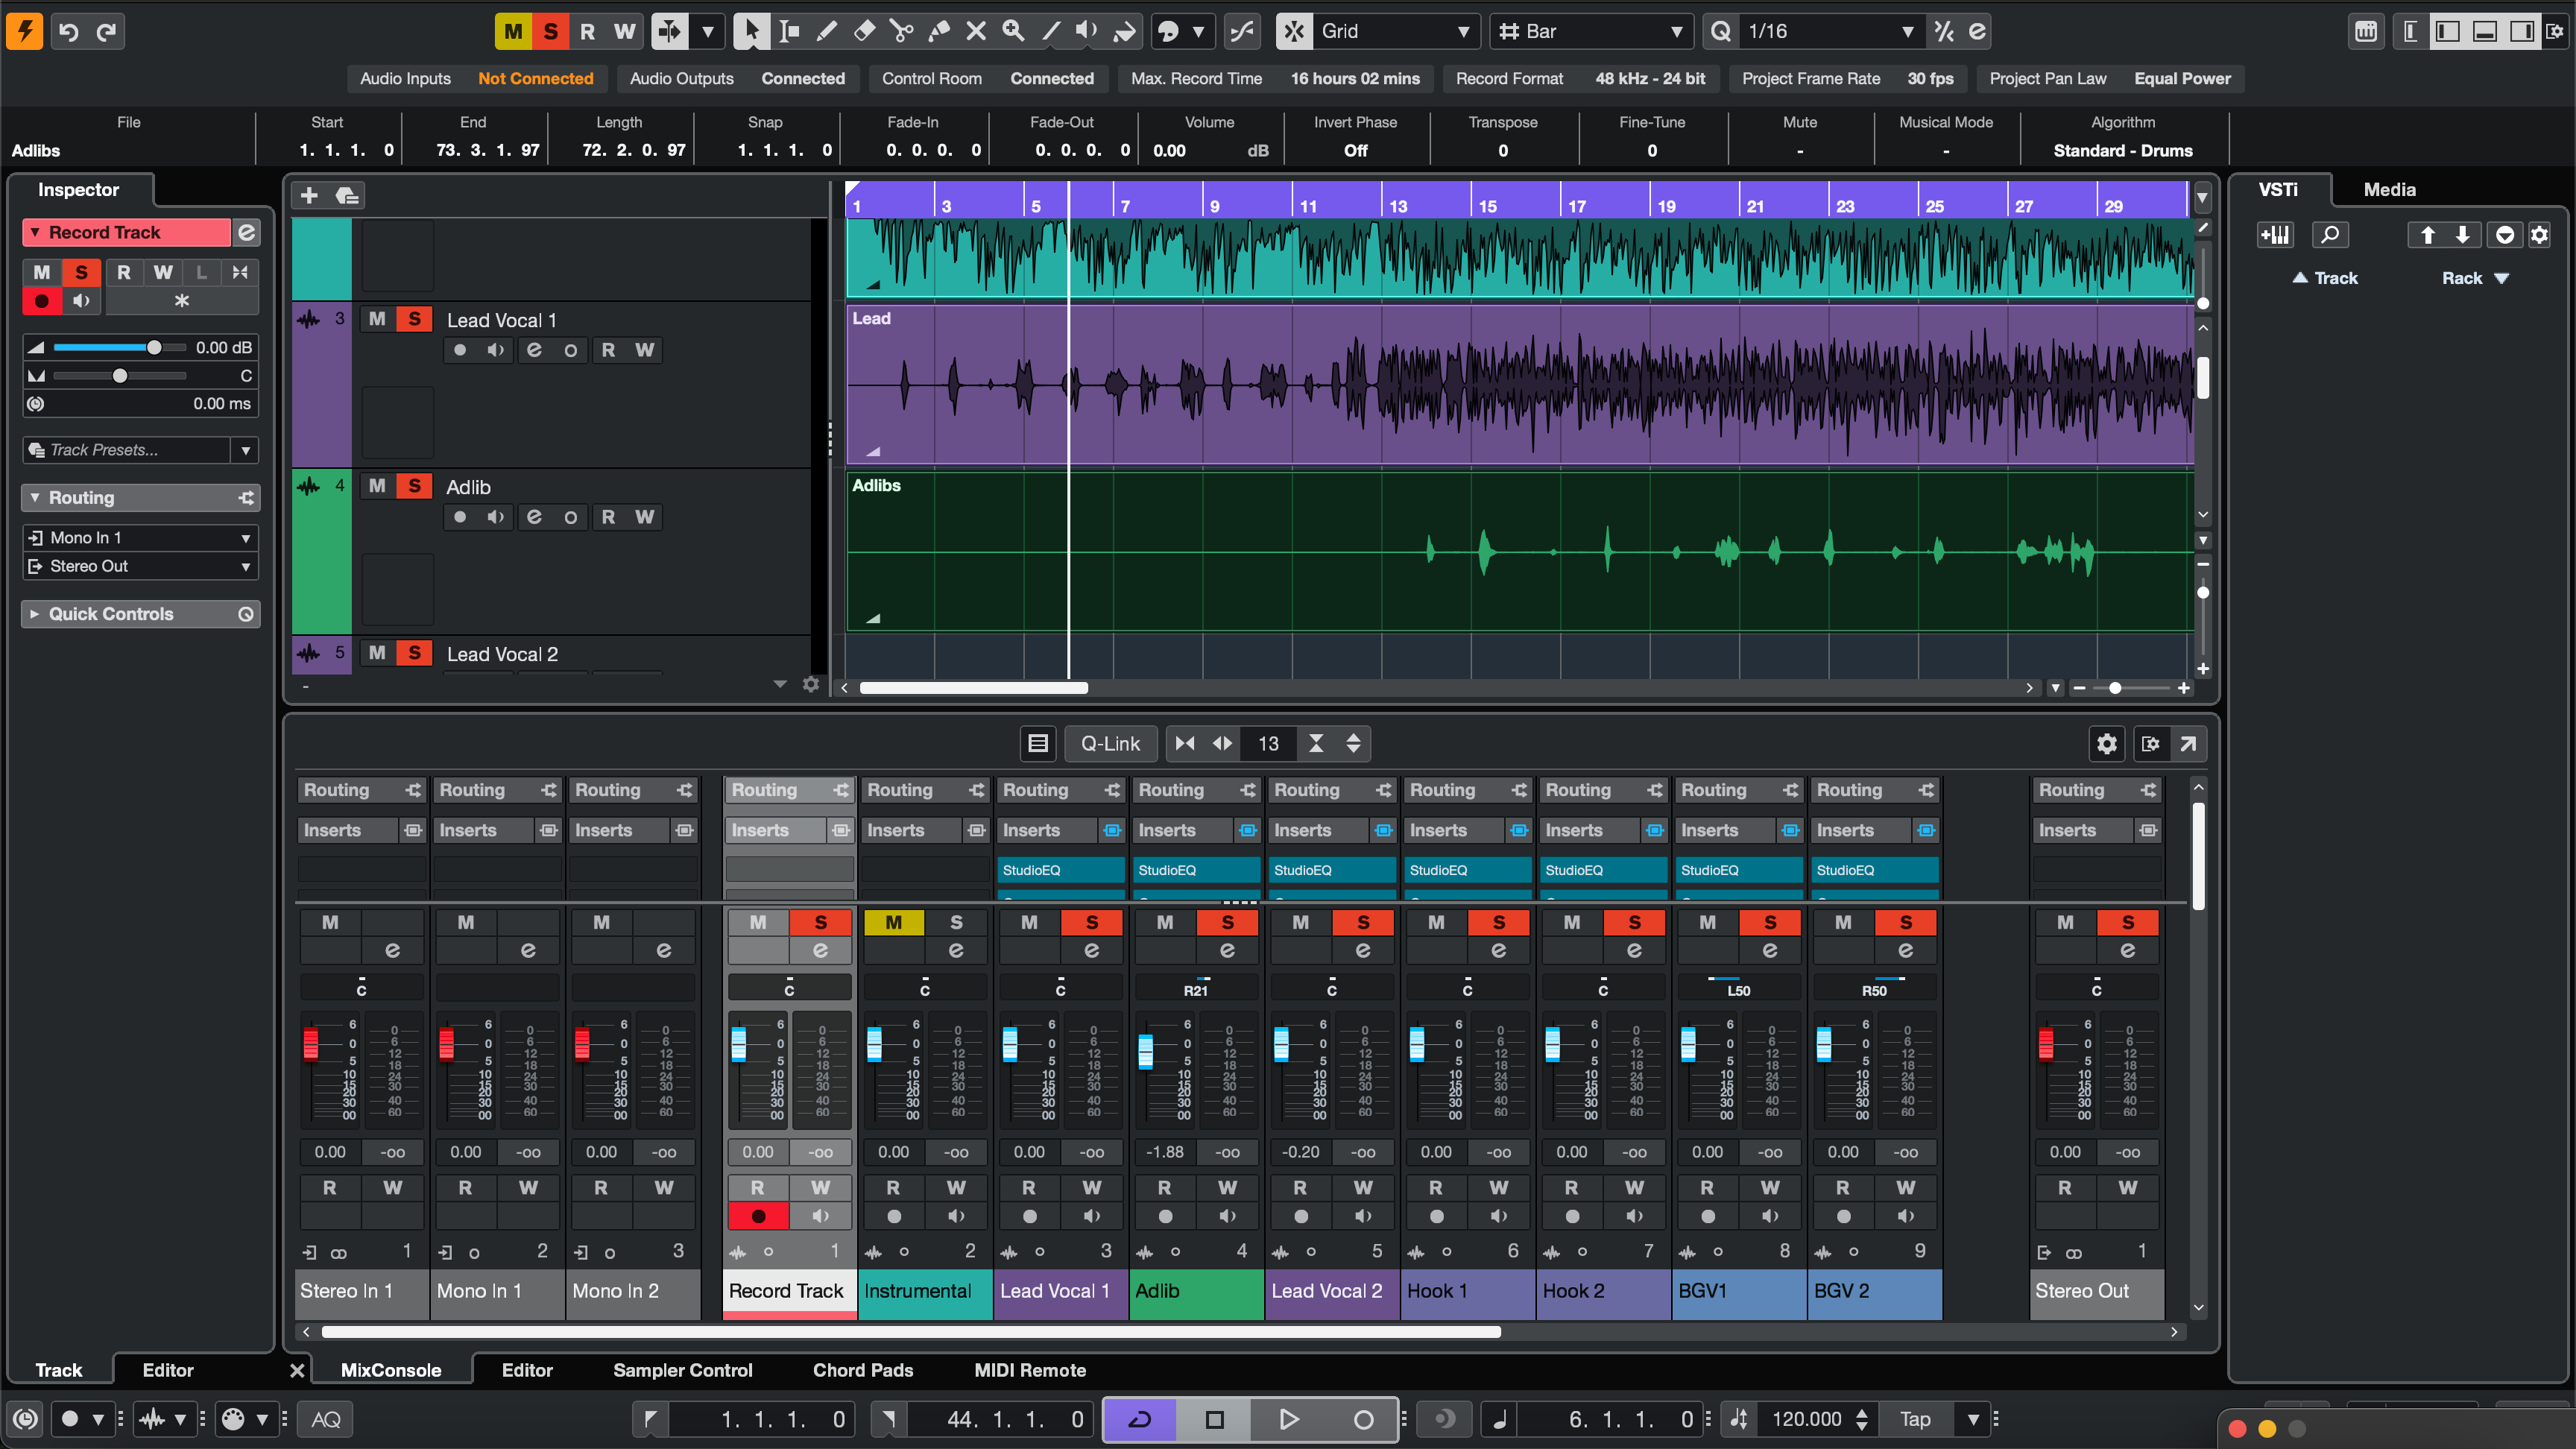Click the Tap tempo button

pyautogui.click(x=1917, y=1419)
